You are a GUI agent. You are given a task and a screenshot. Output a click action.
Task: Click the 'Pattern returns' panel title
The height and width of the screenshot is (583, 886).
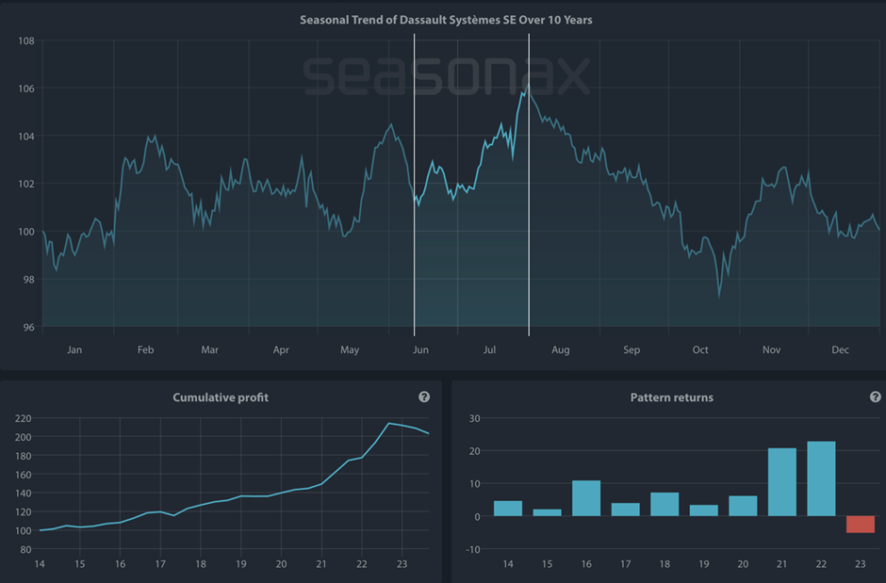[672, 397]
